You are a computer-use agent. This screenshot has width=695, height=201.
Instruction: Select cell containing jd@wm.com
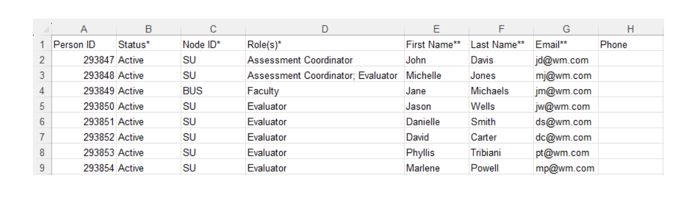click(566, 60)
